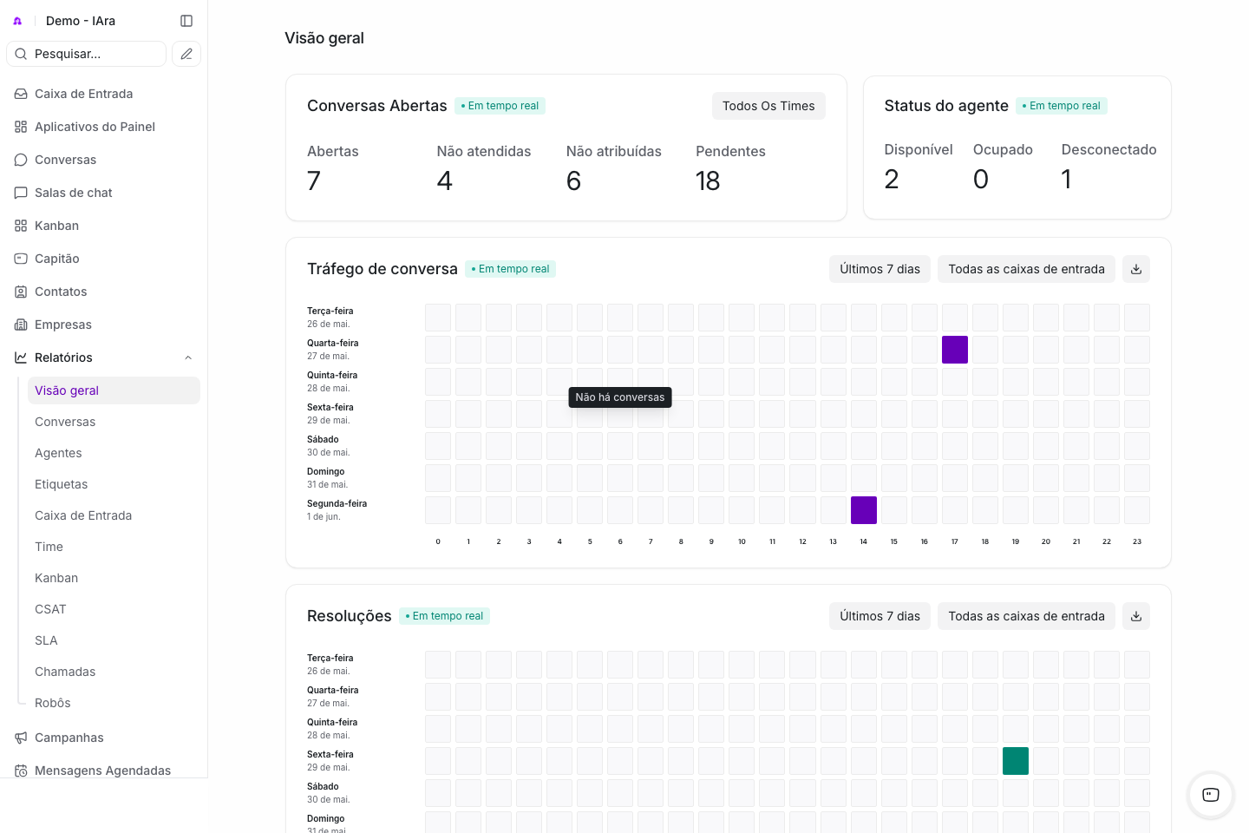Open Últimos 7 dias in Resoluções

880,616
